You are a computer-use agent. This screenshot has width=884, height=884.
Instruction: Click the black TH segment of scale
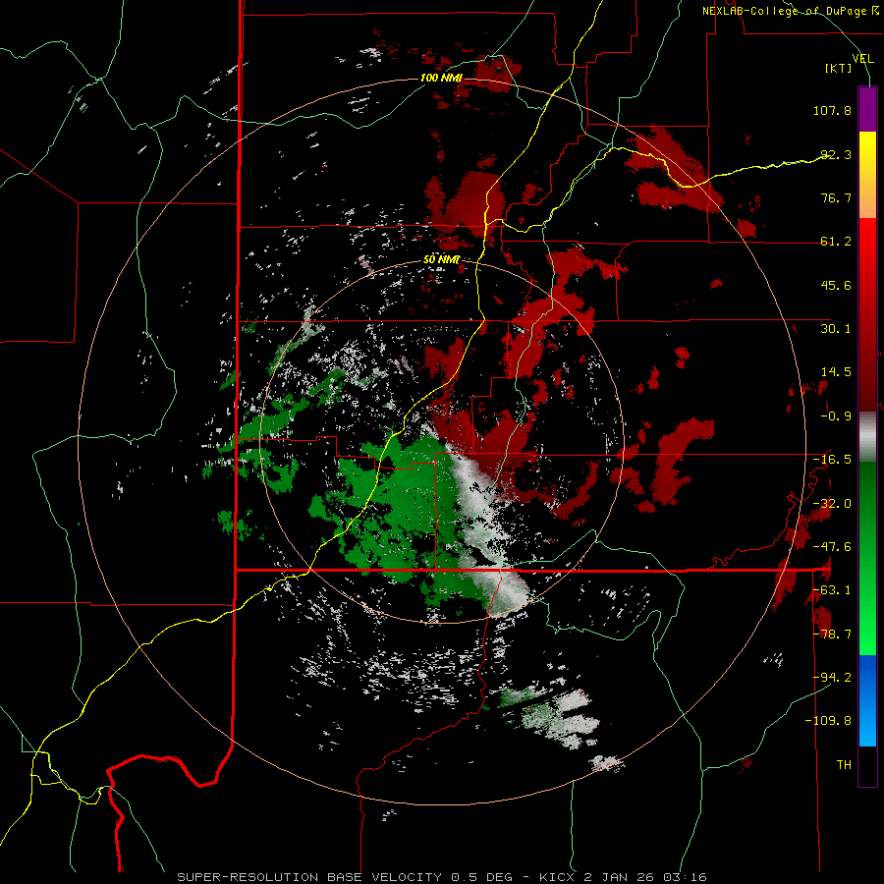867,765
